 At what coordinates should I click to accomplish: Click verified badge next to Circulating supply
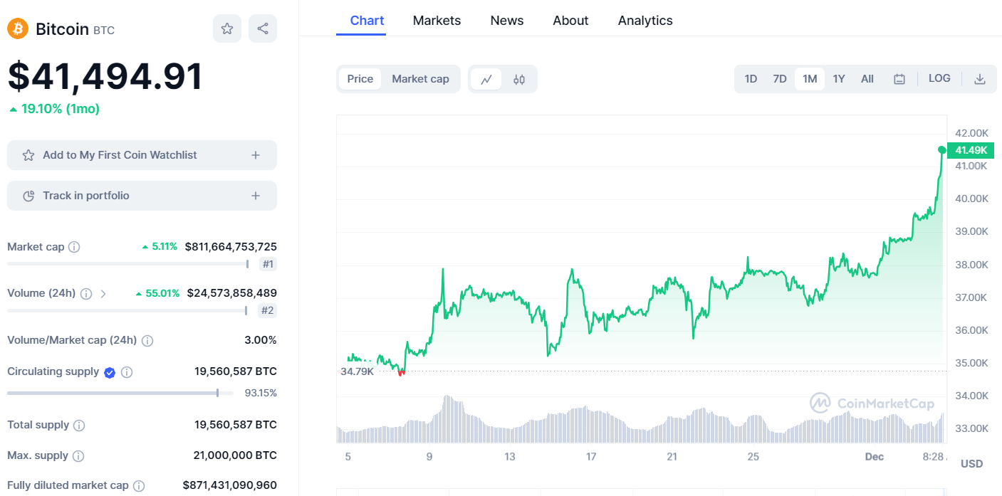110,372
